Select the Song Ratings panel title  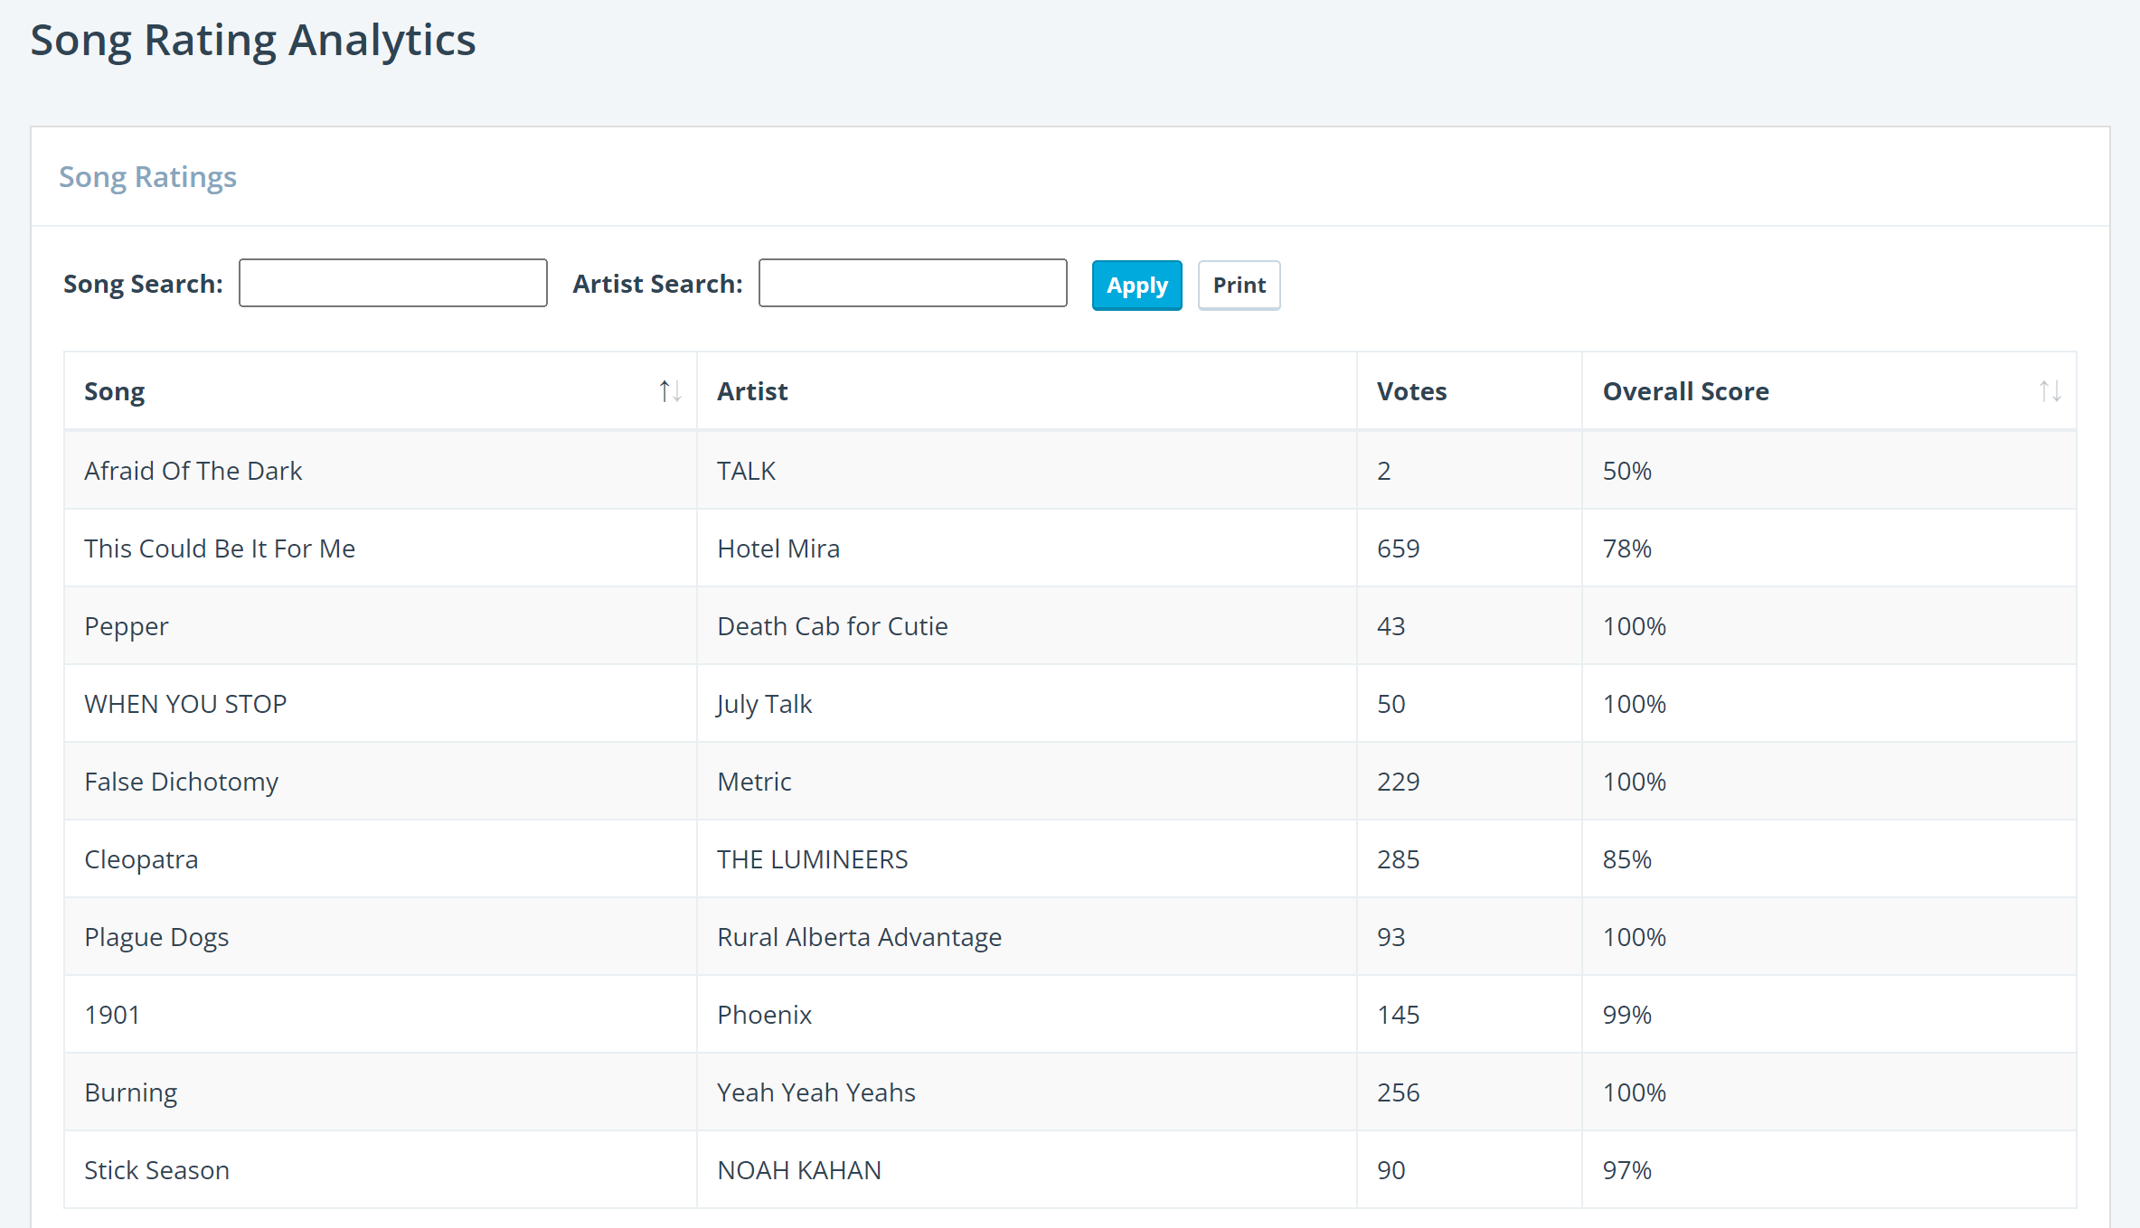[x=147, y=177]
